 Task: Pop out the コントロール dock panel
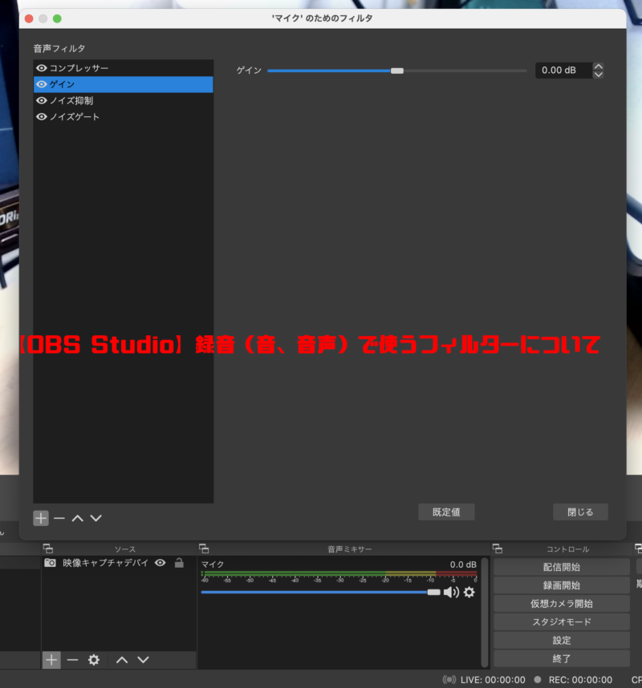pos(498,548)
